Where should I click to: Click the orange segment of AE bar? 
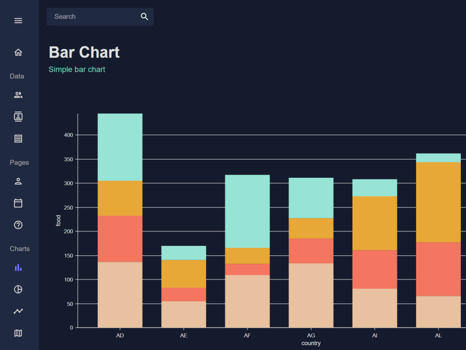click(184, 274)
